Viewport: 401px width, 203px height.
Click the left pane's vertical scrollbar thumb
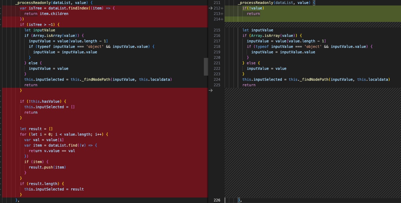pyautogui.click(x=206, y=67)
